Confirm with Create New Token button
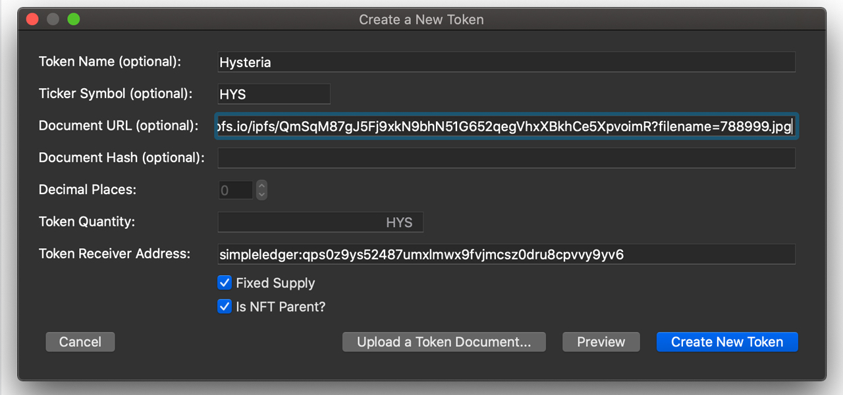 tap(727, 342)
